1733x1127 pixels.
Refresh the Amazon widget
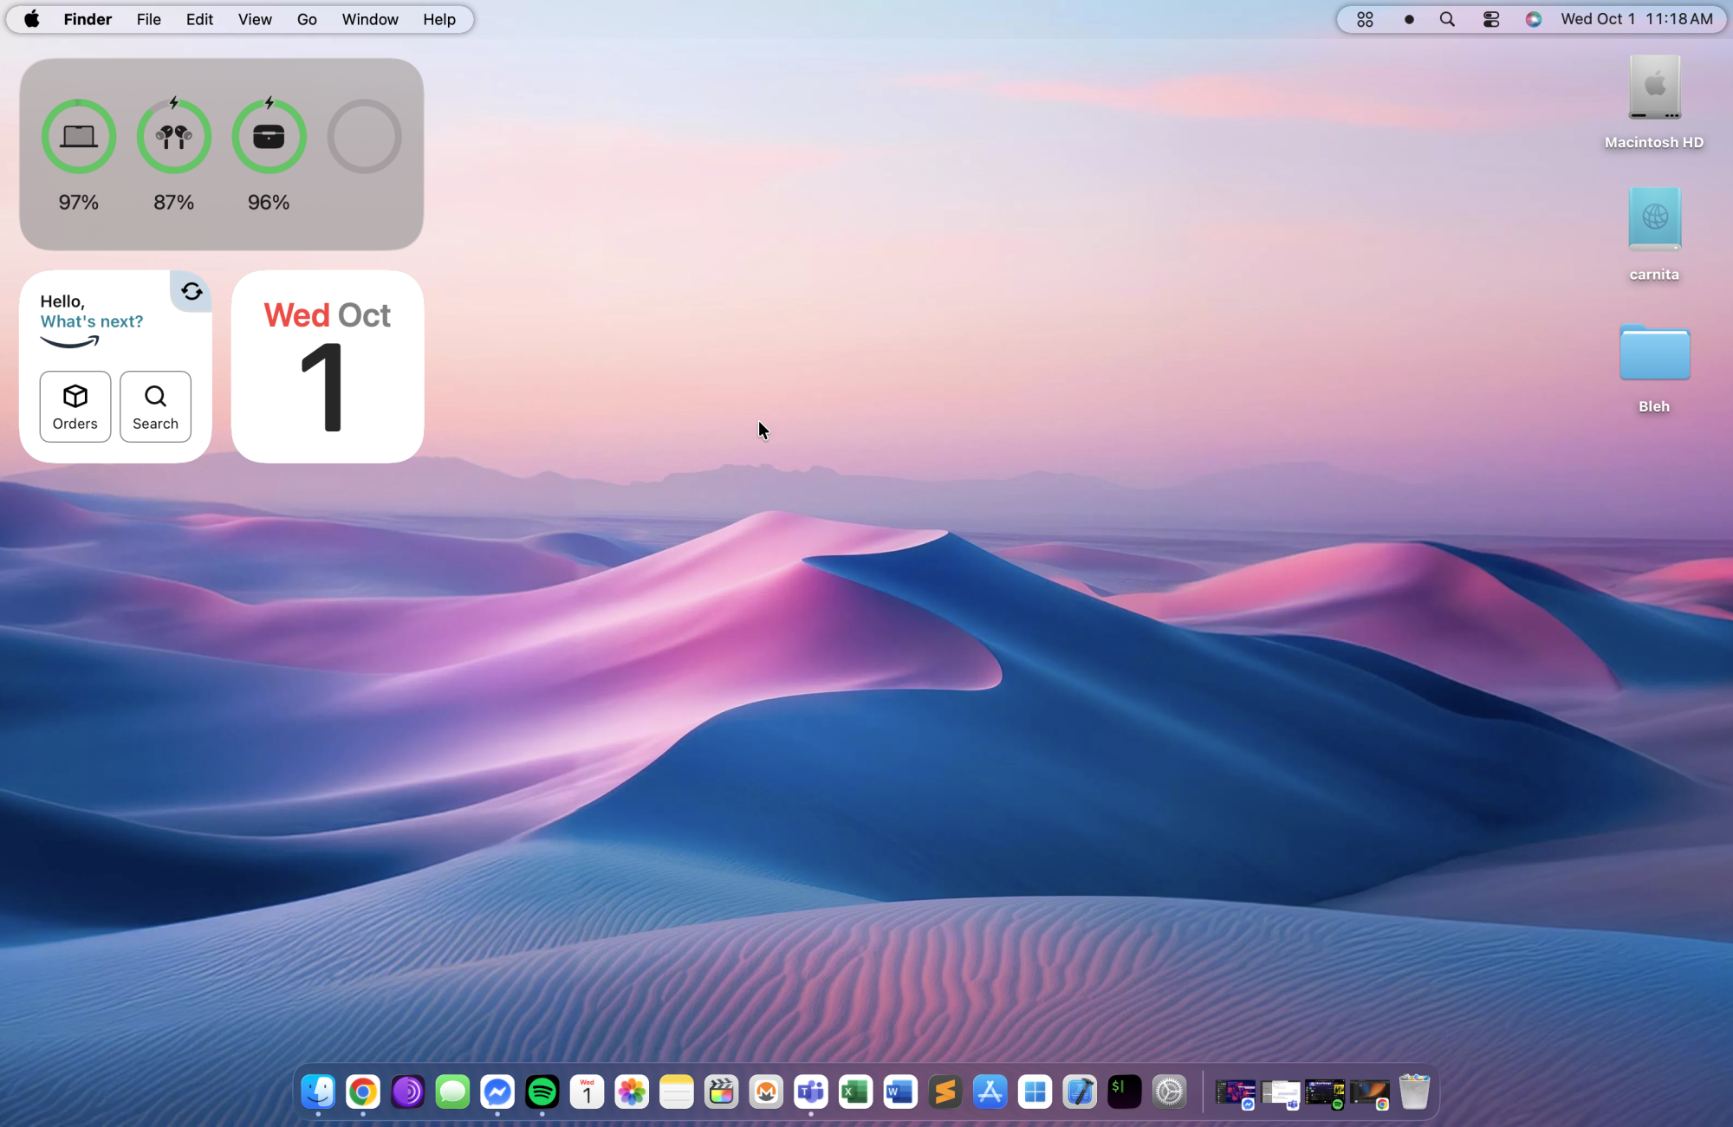point(191,292)
